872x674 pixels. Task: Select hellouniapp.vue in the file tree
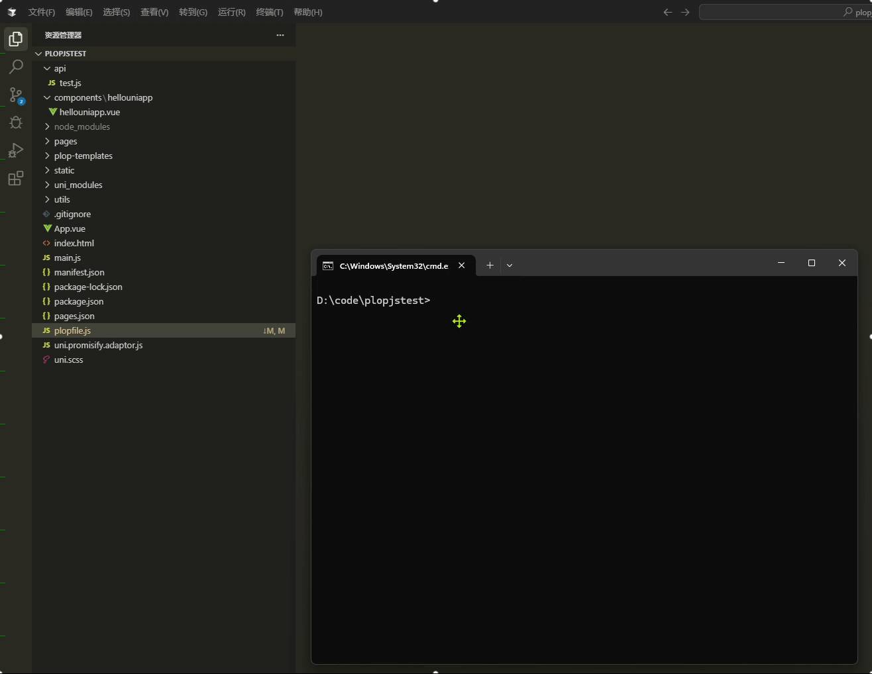click(x=89, y=112)
